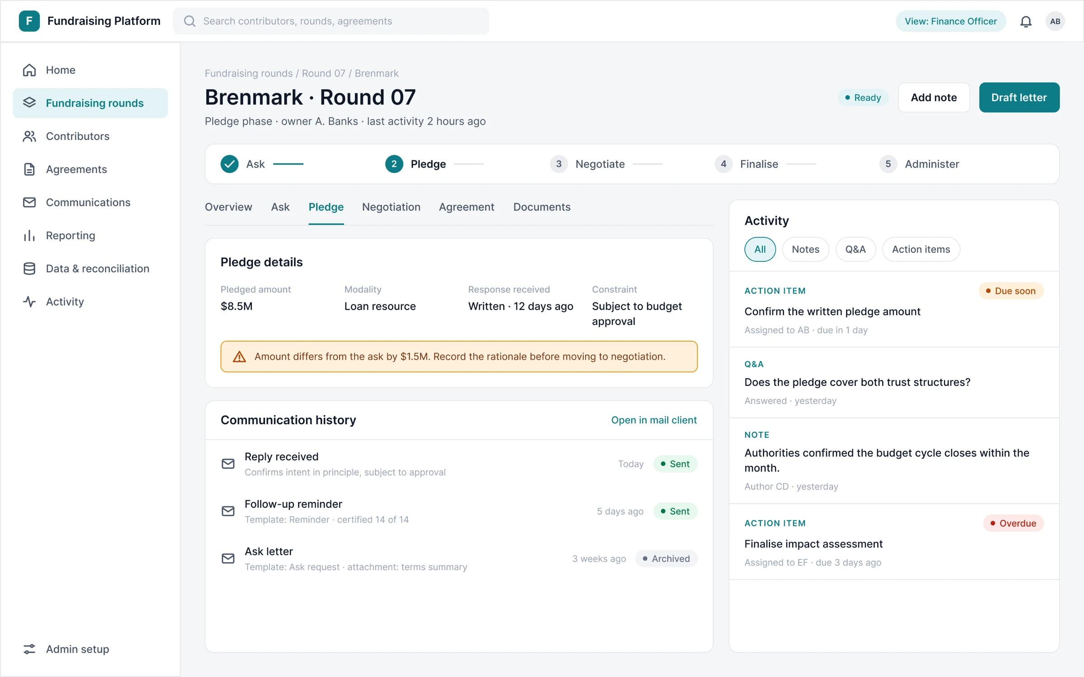Open the View: Finance Officer selector
Viewport: 1084px width, 677px height.
[950, 21]
